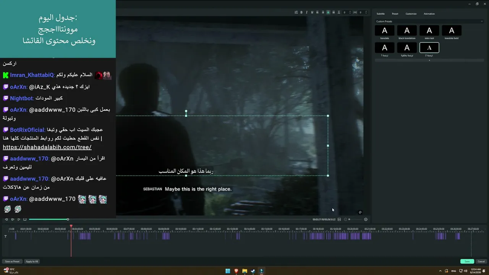This screenshot has height=275, width=489.
Task: Open Windows Start menu
Action: pyautogui.click(x=228, y=271)
